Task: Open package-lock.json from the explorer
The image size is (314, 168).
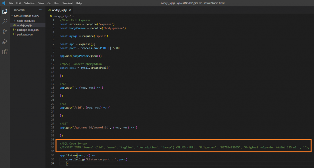Action: tap(28, 30)
